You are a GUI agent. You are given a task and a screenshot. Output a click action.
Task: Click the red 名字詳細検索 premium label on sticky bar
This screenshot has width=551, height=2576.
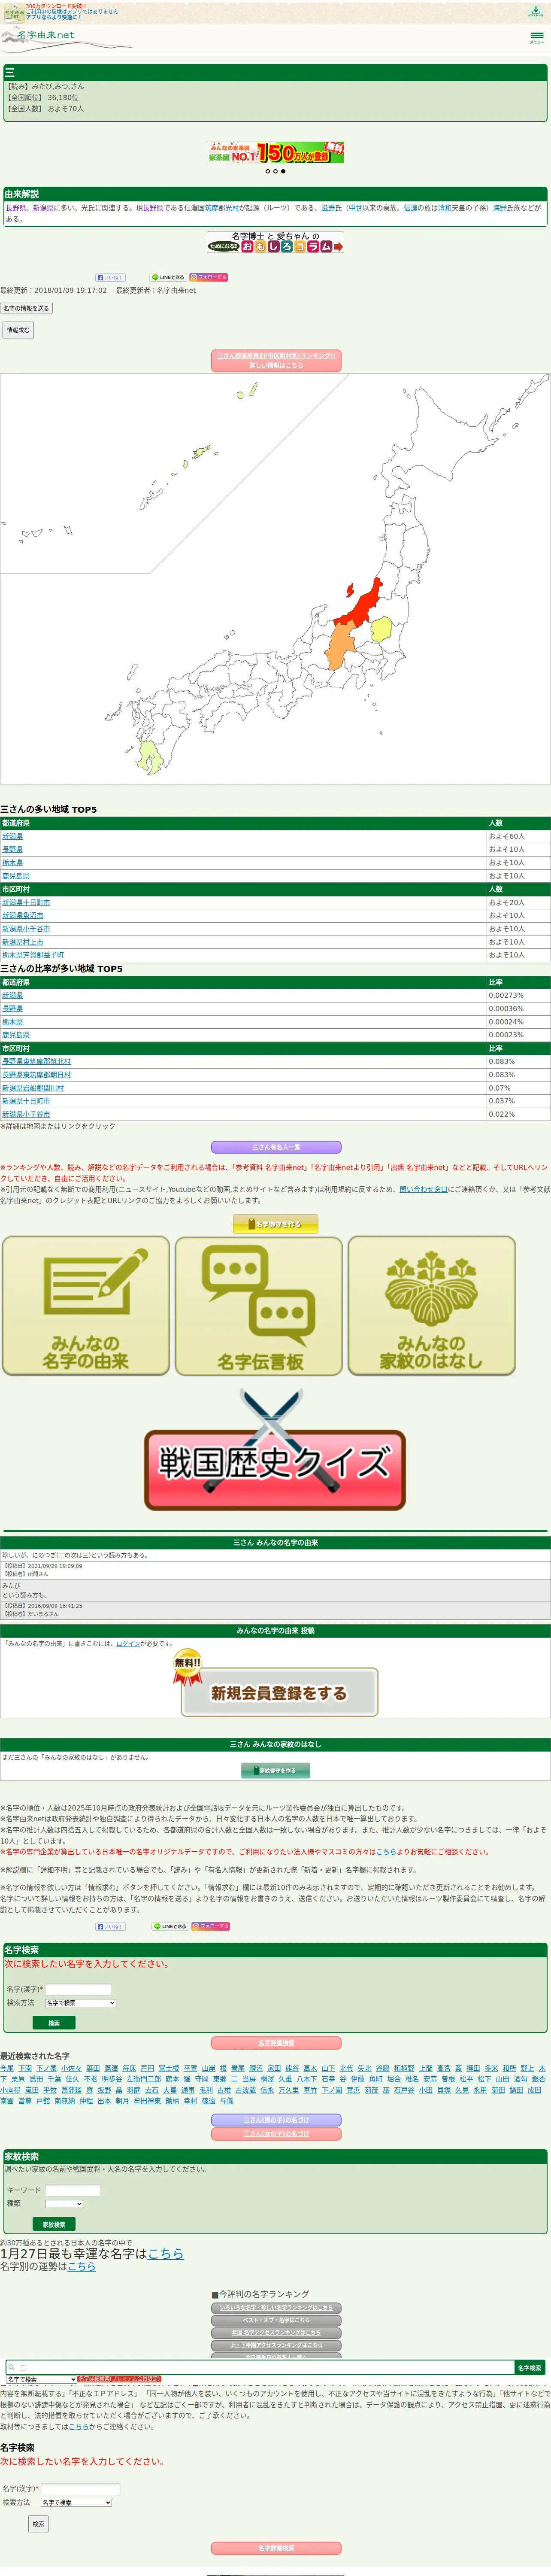pos(119,2379)
